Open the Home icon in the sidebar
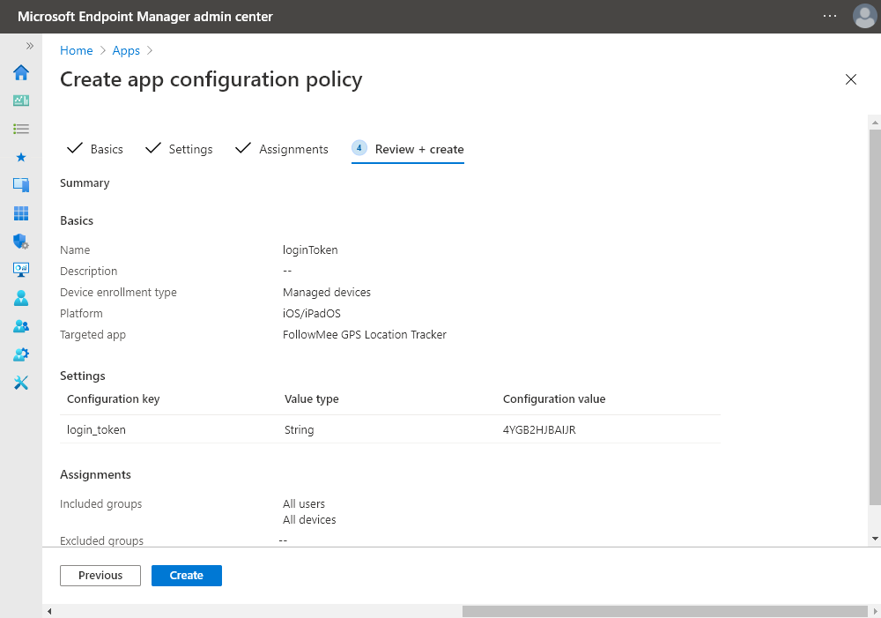 [x=21, y=72]
